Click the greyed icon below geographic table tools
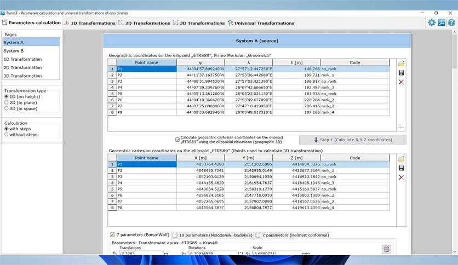 [x=400, y=126]
